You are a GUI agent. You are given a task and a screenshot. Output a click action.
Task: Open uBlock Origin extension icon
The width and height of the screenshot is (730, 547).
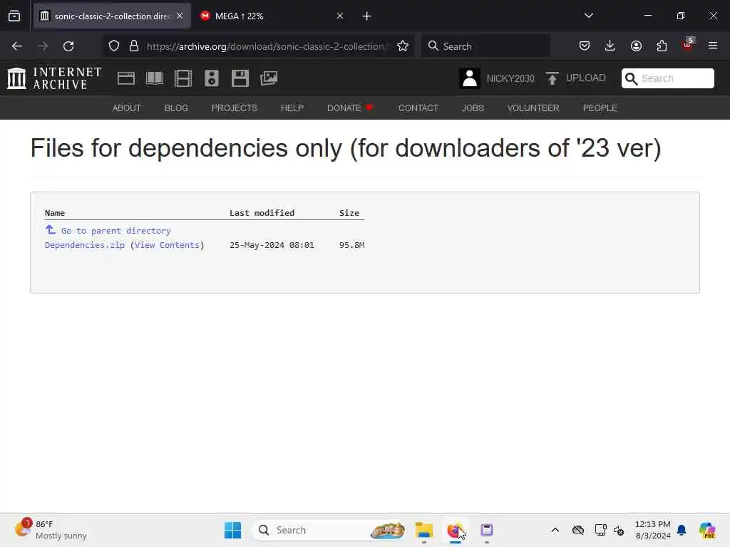click(687, 46)
